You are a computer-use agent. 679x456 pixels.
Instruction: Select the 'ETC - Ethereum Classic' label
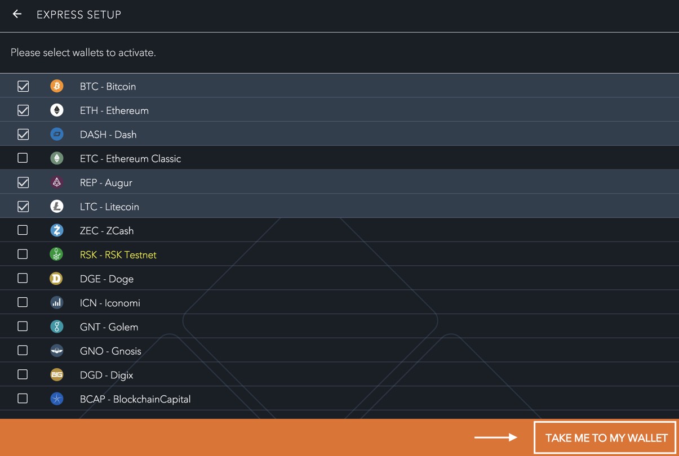130,159
